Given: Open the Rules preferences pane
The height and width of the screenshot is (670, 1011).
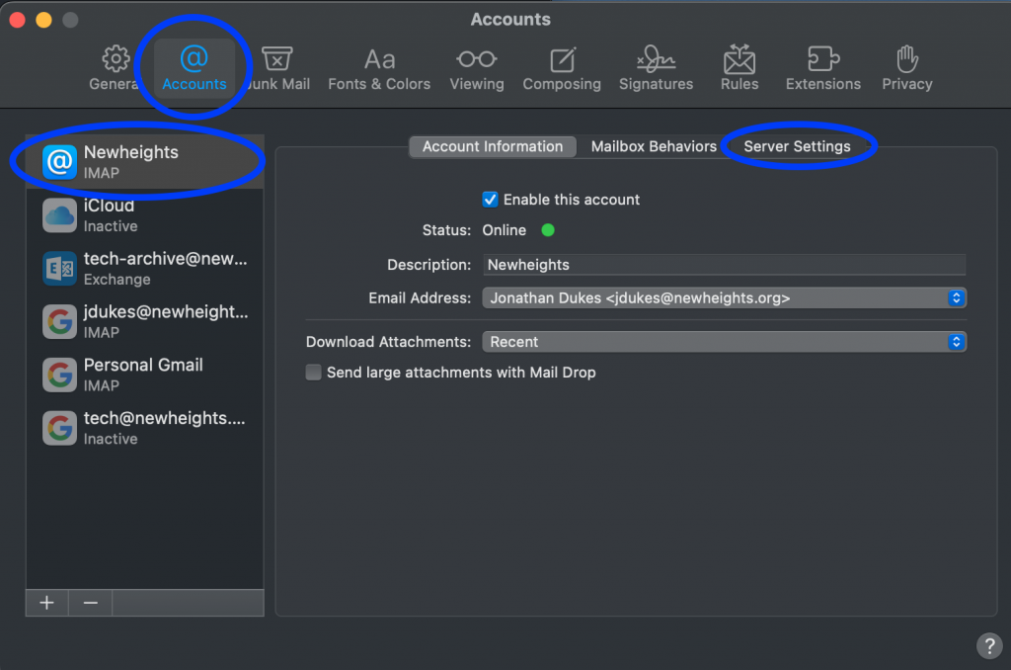Looking at the screenshot, I should (739, 68).
